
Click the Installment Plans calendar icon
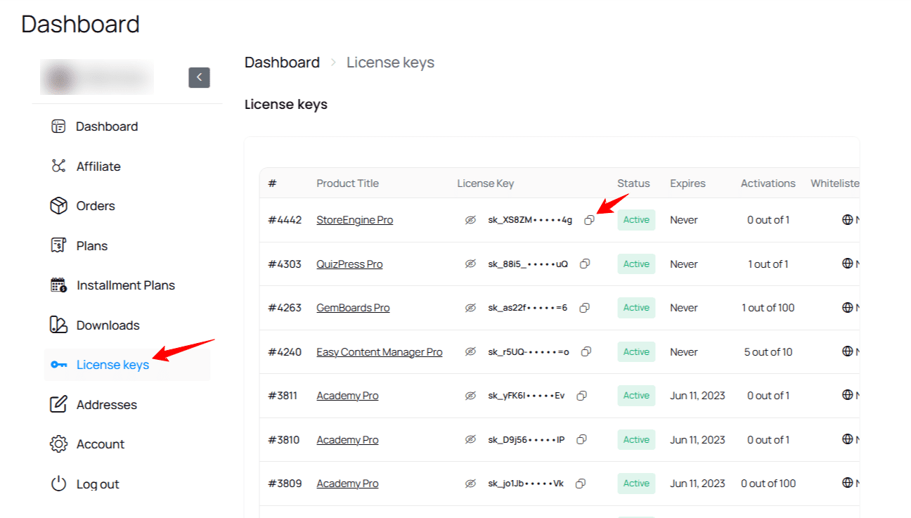click(58, 285)
